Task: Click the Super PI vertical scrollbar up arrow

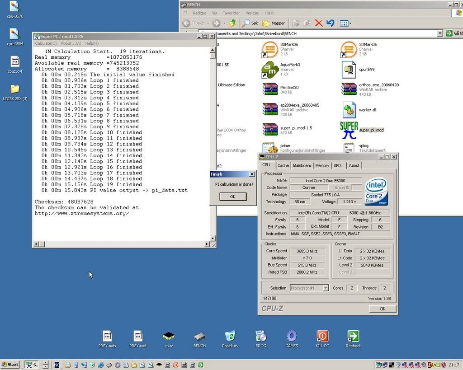Action: click(x=213, y=50)
